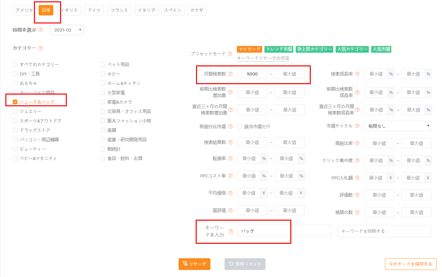Image resolution: width=442 pixels, height=277 pixels.
Task: Uncheck the シューズ&バッグ category
Action: [x=15, y=102]
